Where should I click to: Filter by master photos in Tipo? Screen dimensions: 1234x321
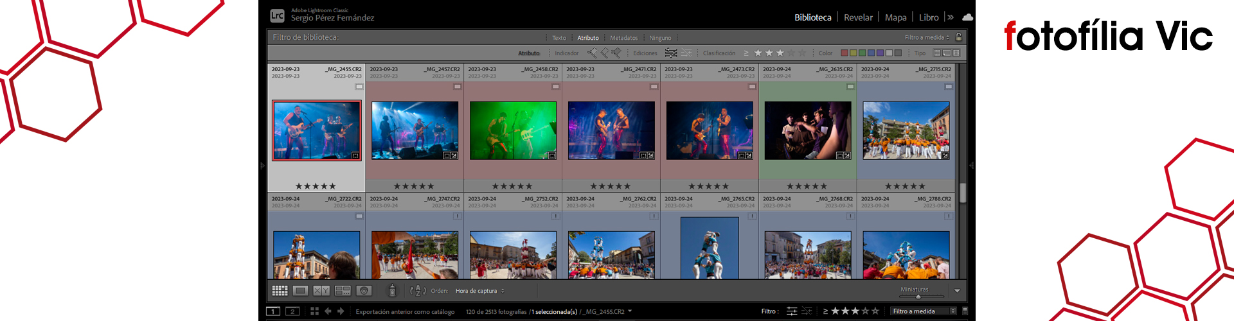pos(937,53)
